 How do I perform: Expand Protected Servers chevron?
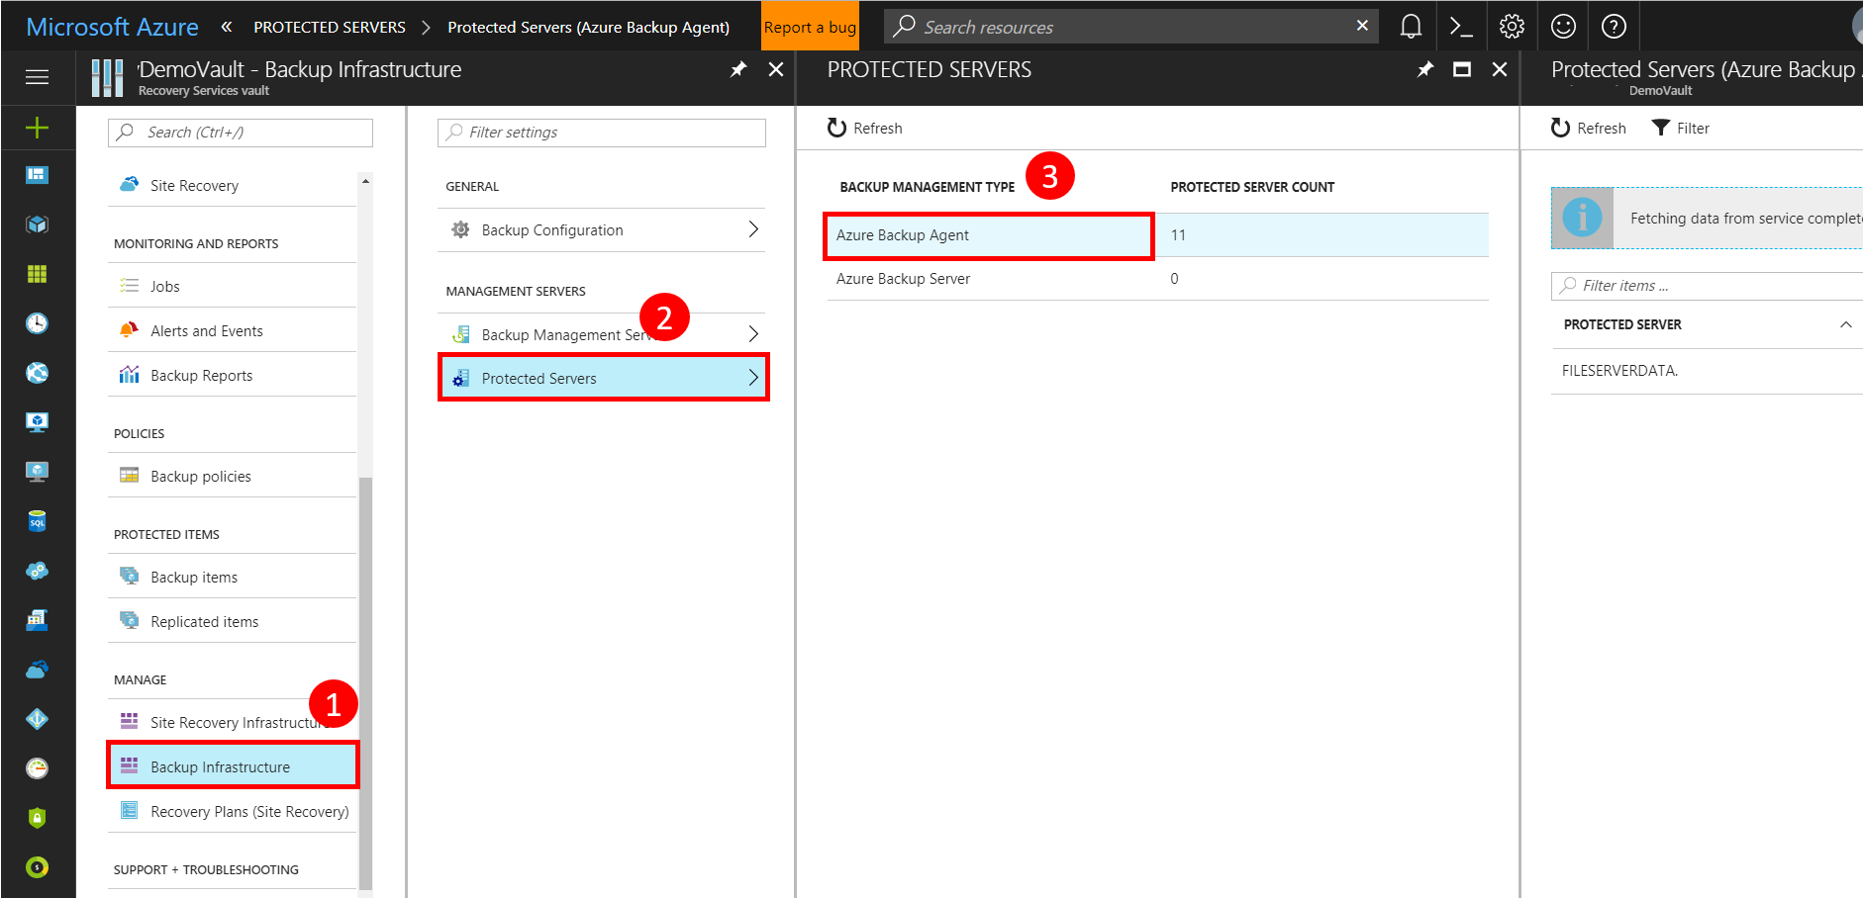753,378
